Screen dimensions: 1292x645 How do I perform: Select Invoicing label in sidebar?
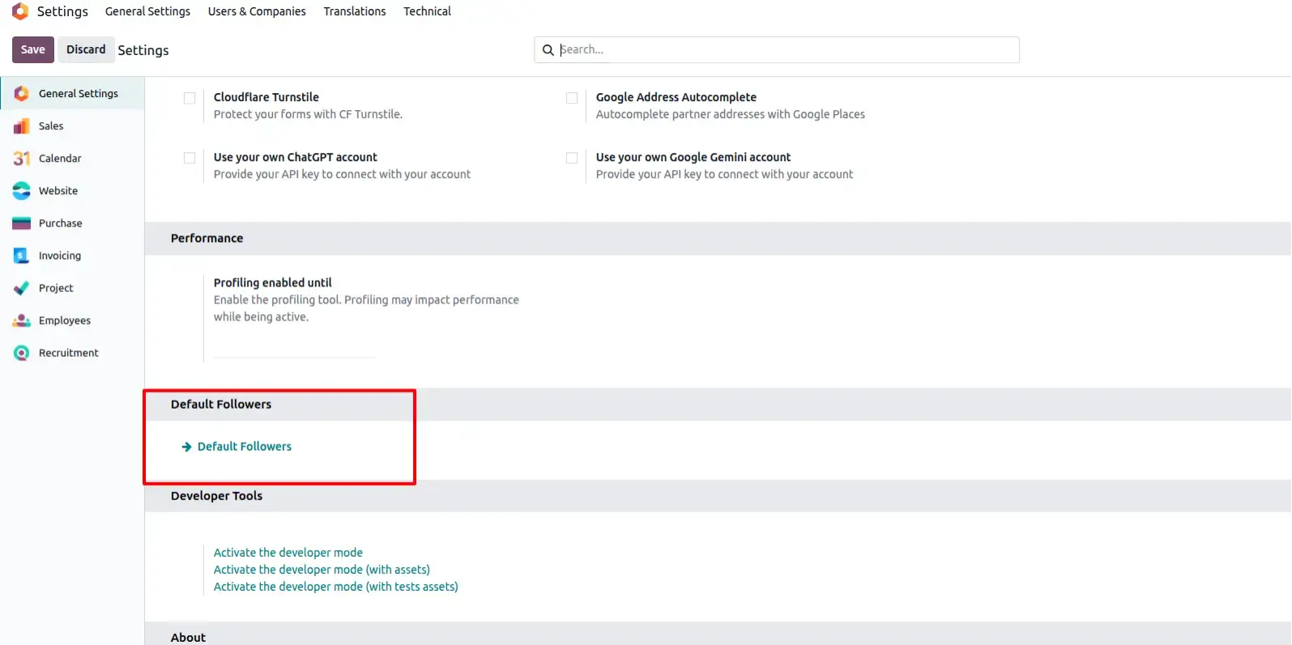60,256
